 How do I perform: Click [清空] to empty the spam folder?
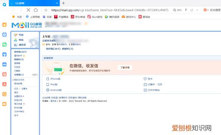pyautogui.click(x=35, y=75)
